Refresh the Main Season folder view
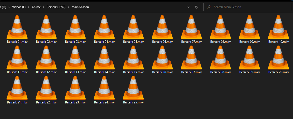 pyautogui.click(x=196, y=7)
